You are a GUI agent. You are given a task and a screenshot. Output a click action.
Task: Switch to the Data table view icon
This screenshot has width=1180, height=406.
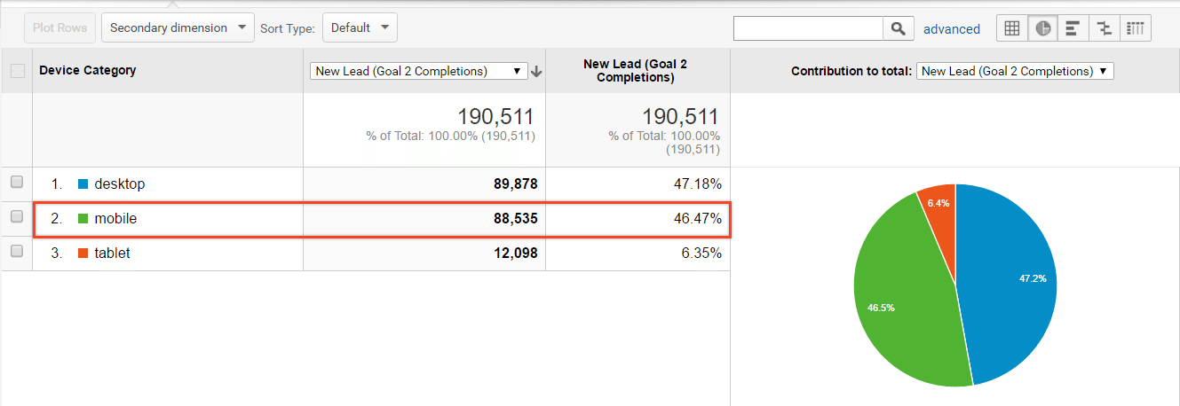point(1012,28)
